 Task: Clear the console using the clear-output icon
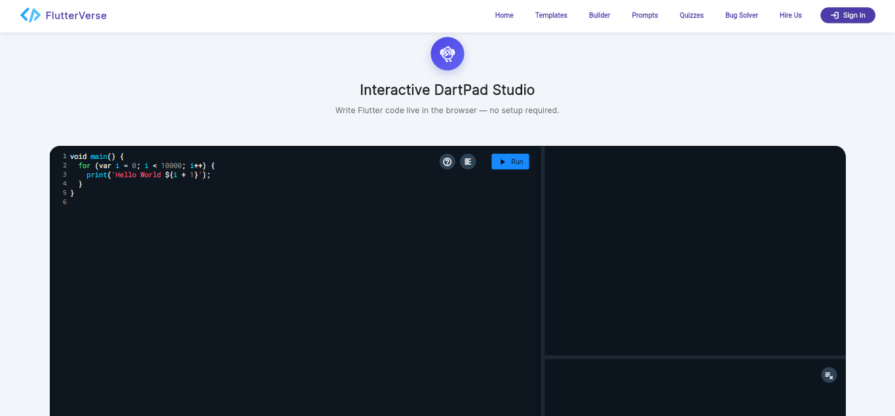pyautogui.click(x=829, y=375)
